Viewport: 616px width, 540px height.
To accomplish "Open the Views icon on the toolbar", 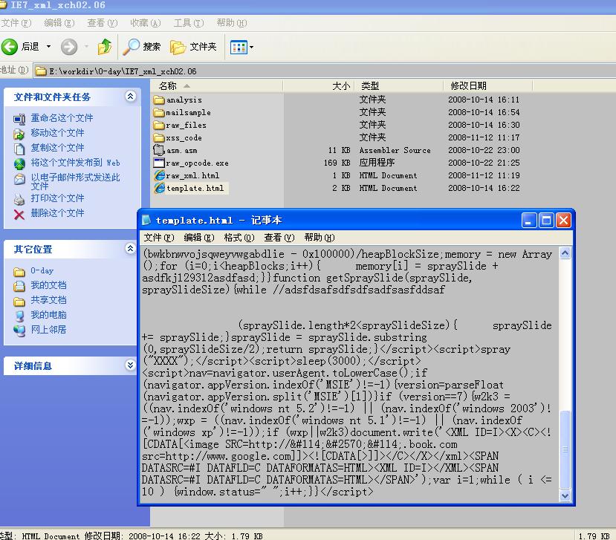I will (239, 47).
